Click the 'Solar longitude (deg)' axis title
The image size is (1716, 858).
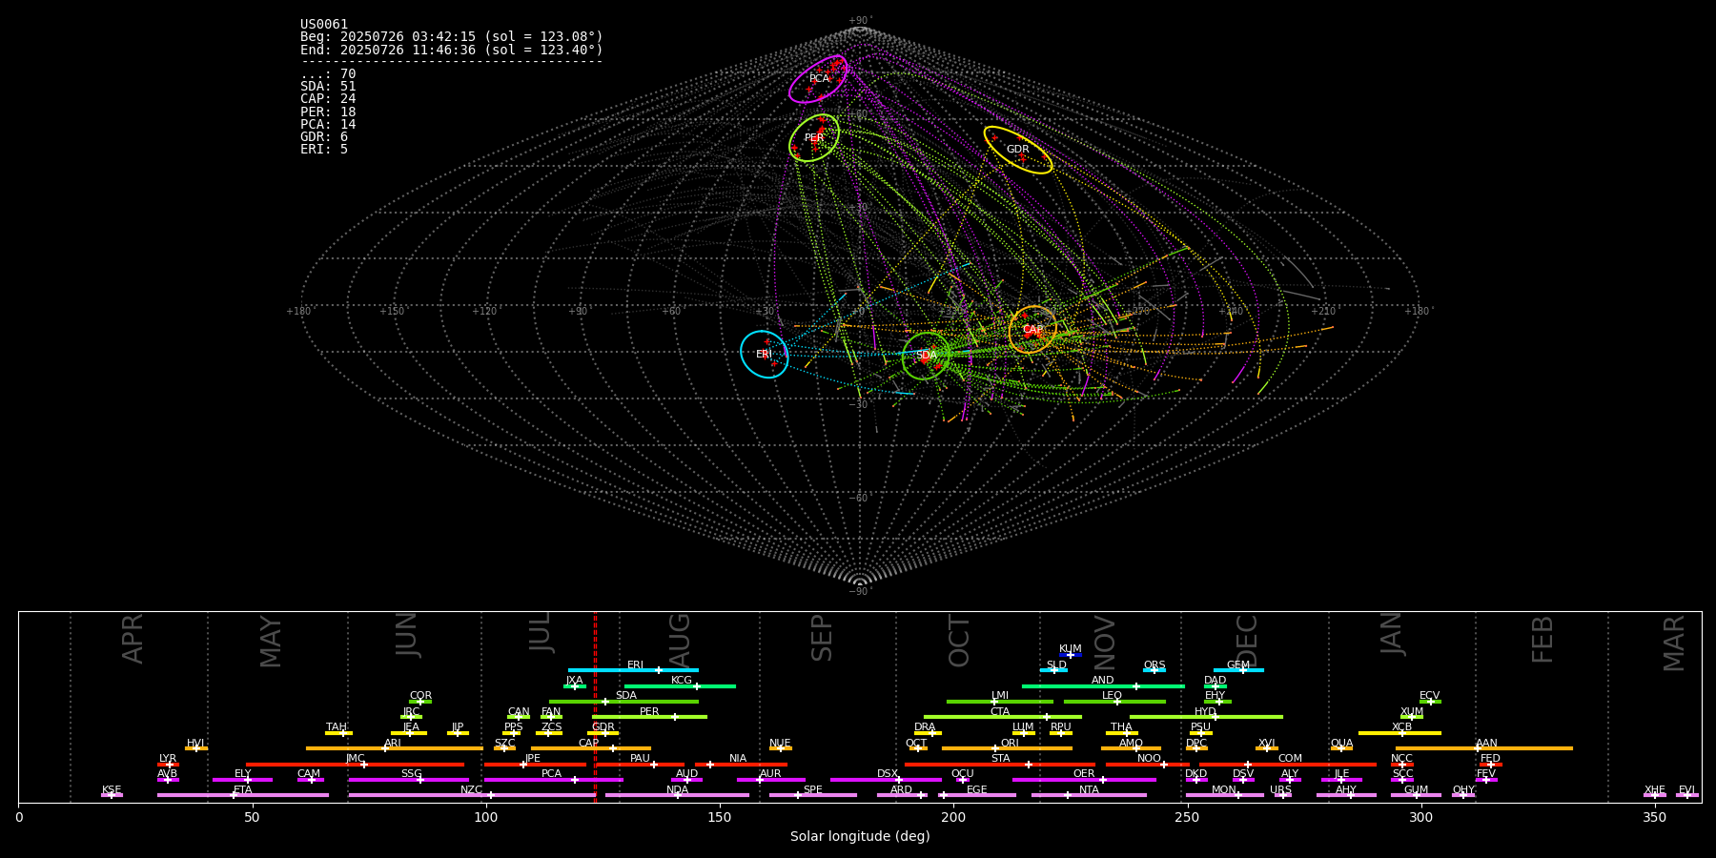pos(860,837)
